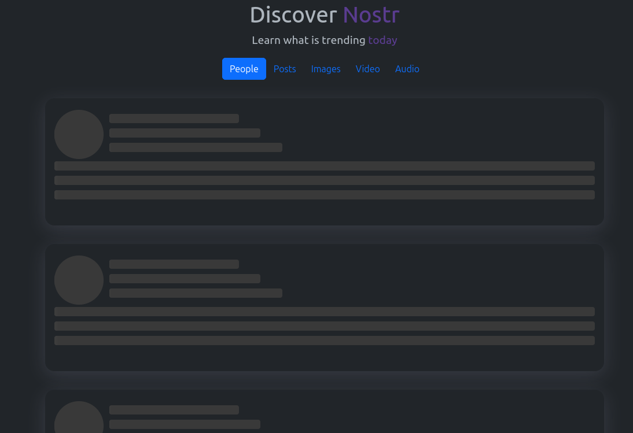Screen dimensions: 633x433
Task: Switch to the Posts tab
Action: pyautogui.click(x=285, y=69)
